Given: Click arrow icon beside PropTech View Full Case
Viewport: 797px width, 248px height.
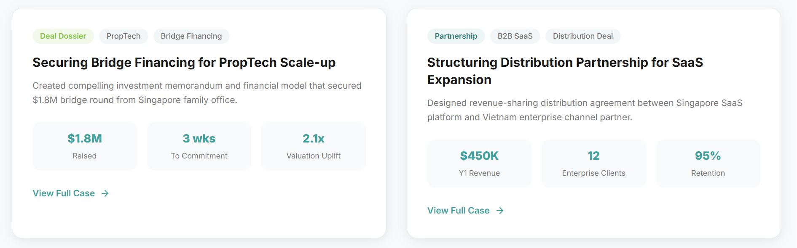Looking at the screenshot, I should point(105,193).
